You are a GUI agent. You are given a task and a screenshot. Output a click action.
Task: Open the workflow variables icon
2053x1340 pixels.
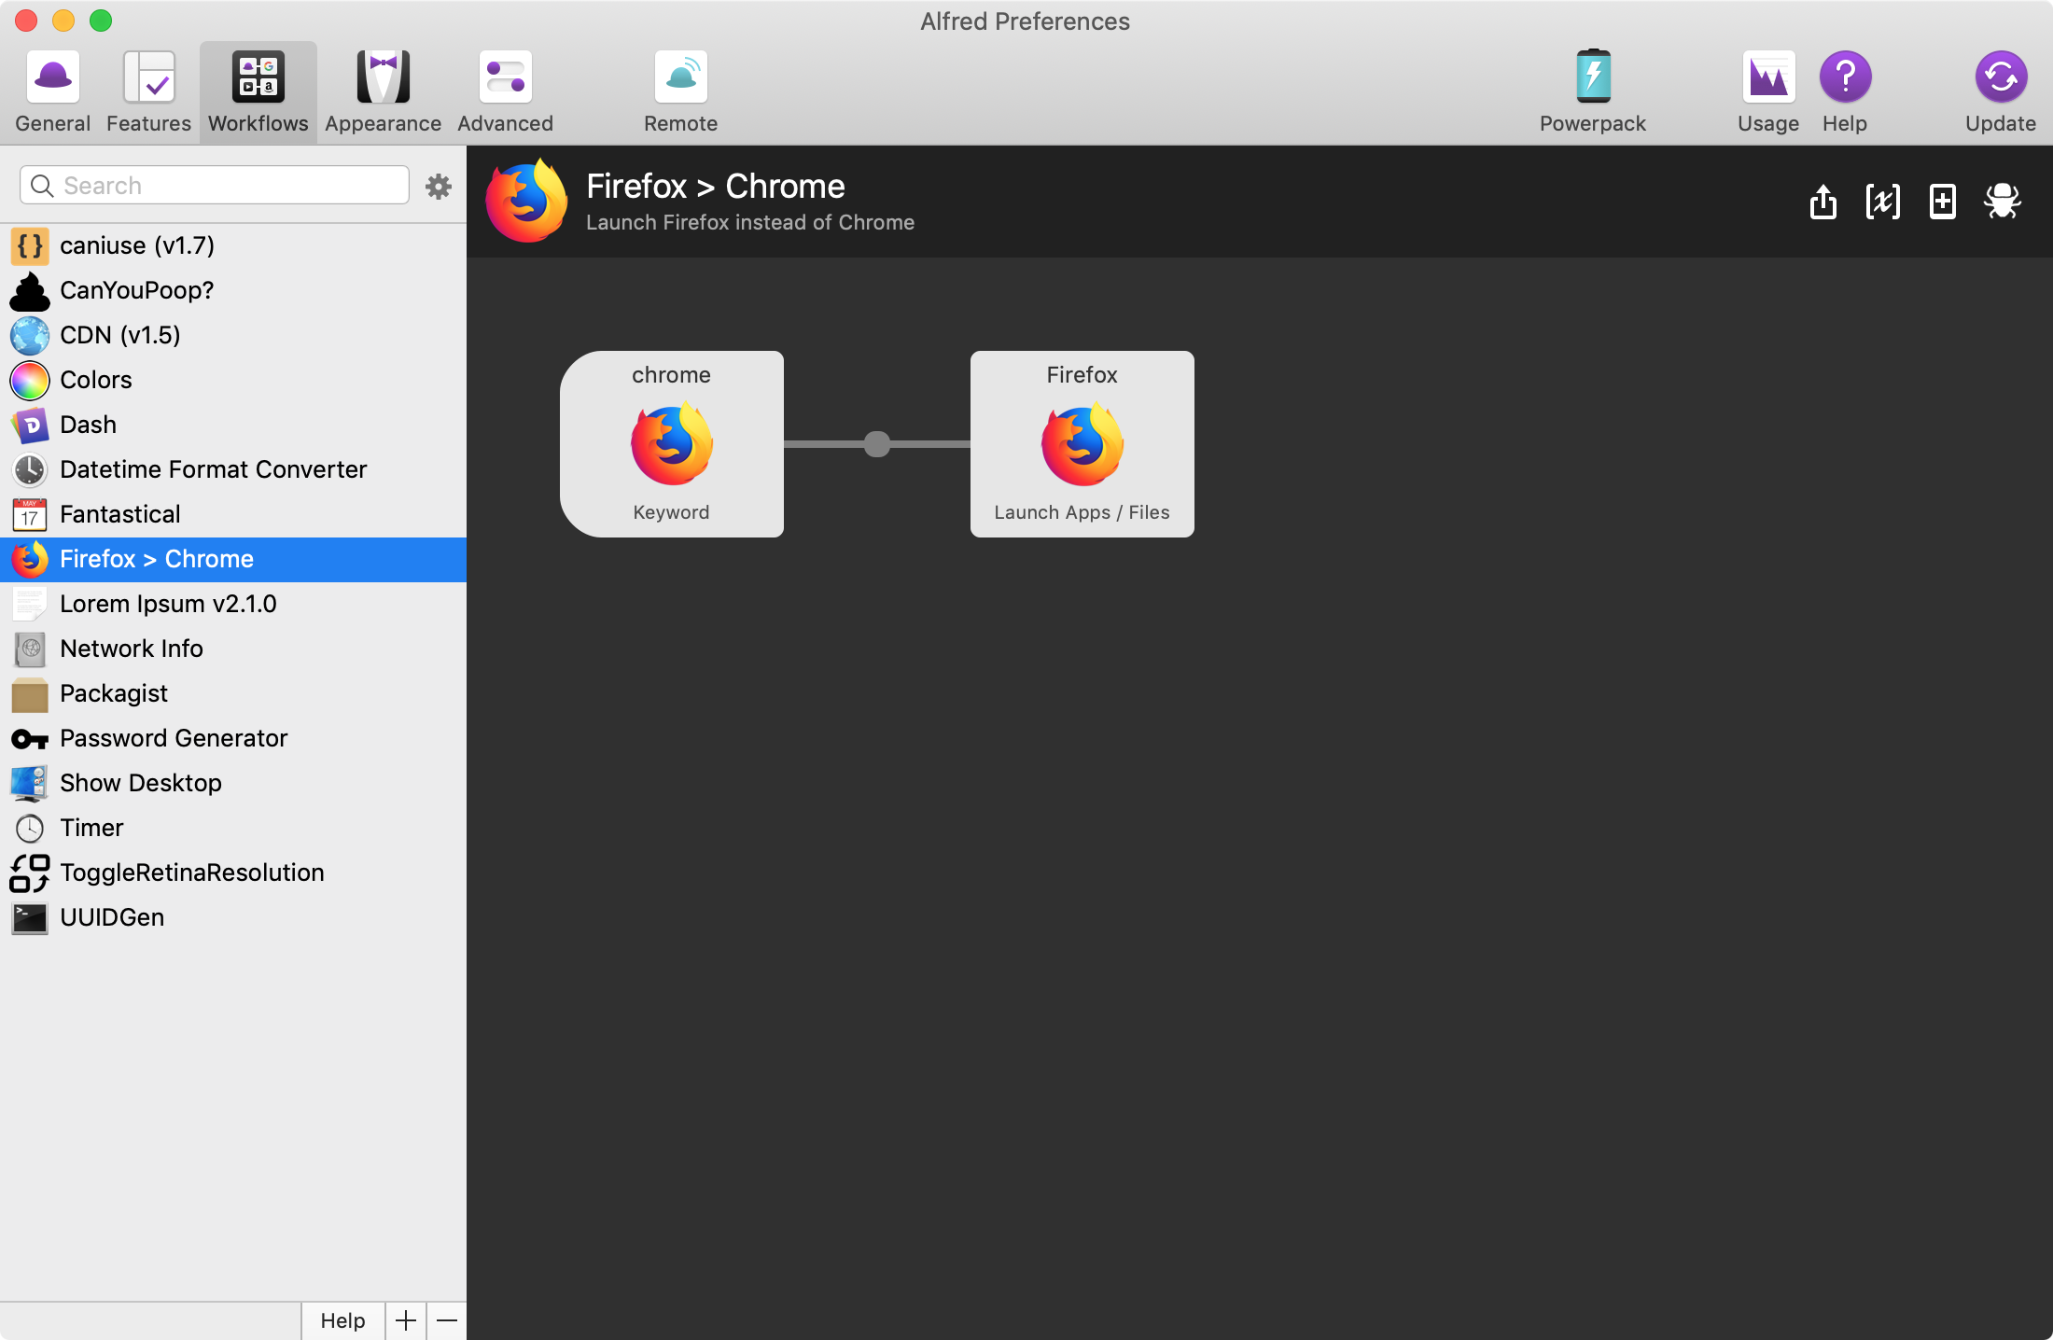tap(1883, 202)
